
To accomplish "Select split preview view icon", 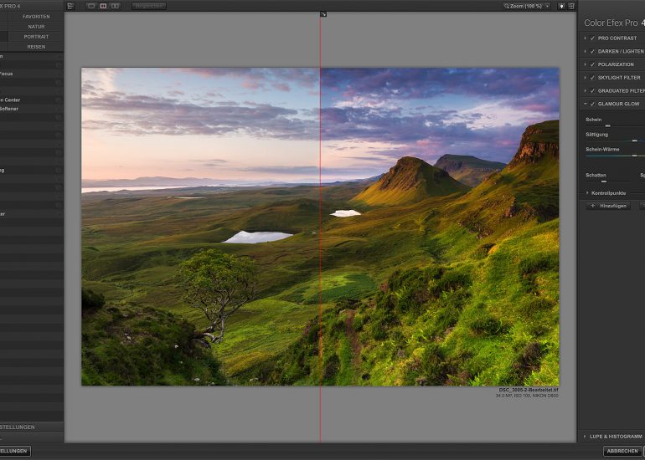I will coord(104,6).
